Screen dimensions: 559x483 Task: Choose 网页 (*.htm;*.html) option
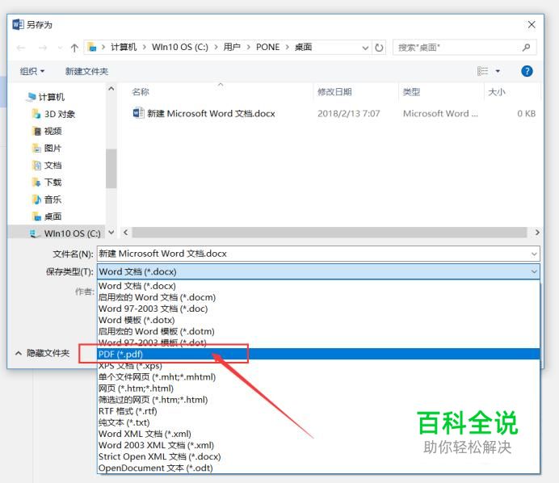point(318,388)
